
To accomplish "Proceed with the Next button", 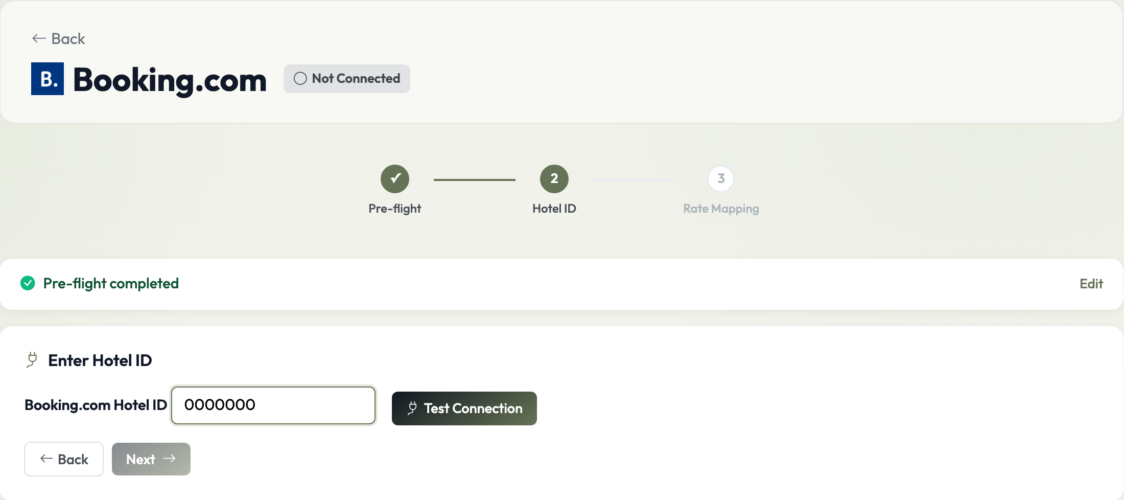I will click(151, 459).
